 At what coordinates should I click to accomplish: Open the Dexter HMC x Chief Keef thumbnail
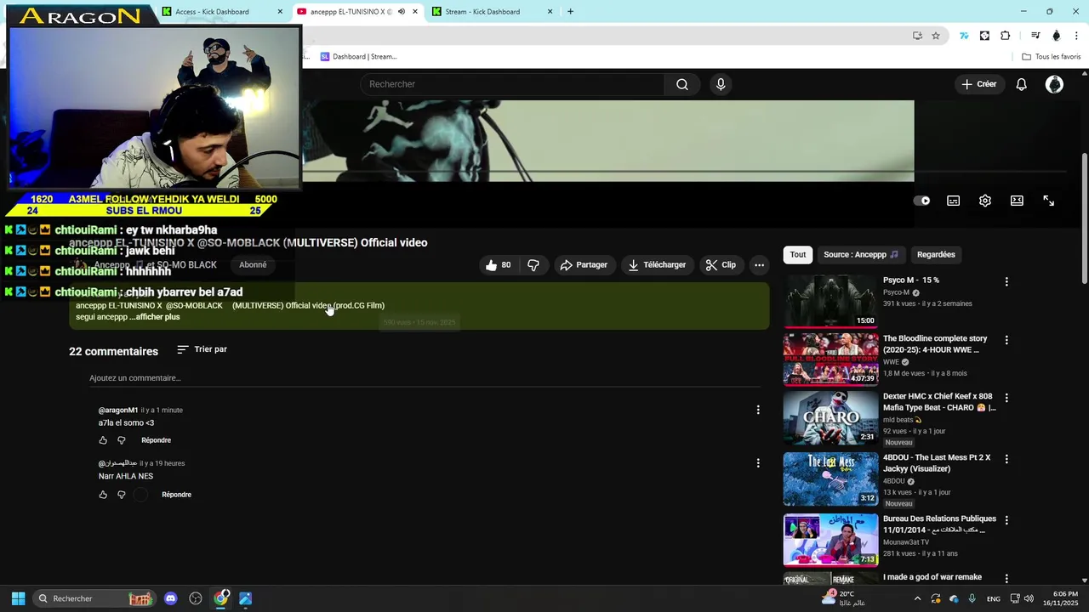[830, 417]
